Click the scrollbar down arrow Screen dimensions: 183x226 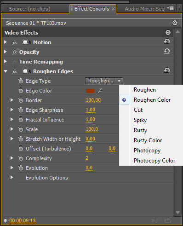(177, 213)
